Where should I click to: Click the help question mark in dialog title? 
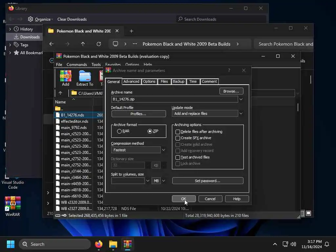click(x=229, y=70)
